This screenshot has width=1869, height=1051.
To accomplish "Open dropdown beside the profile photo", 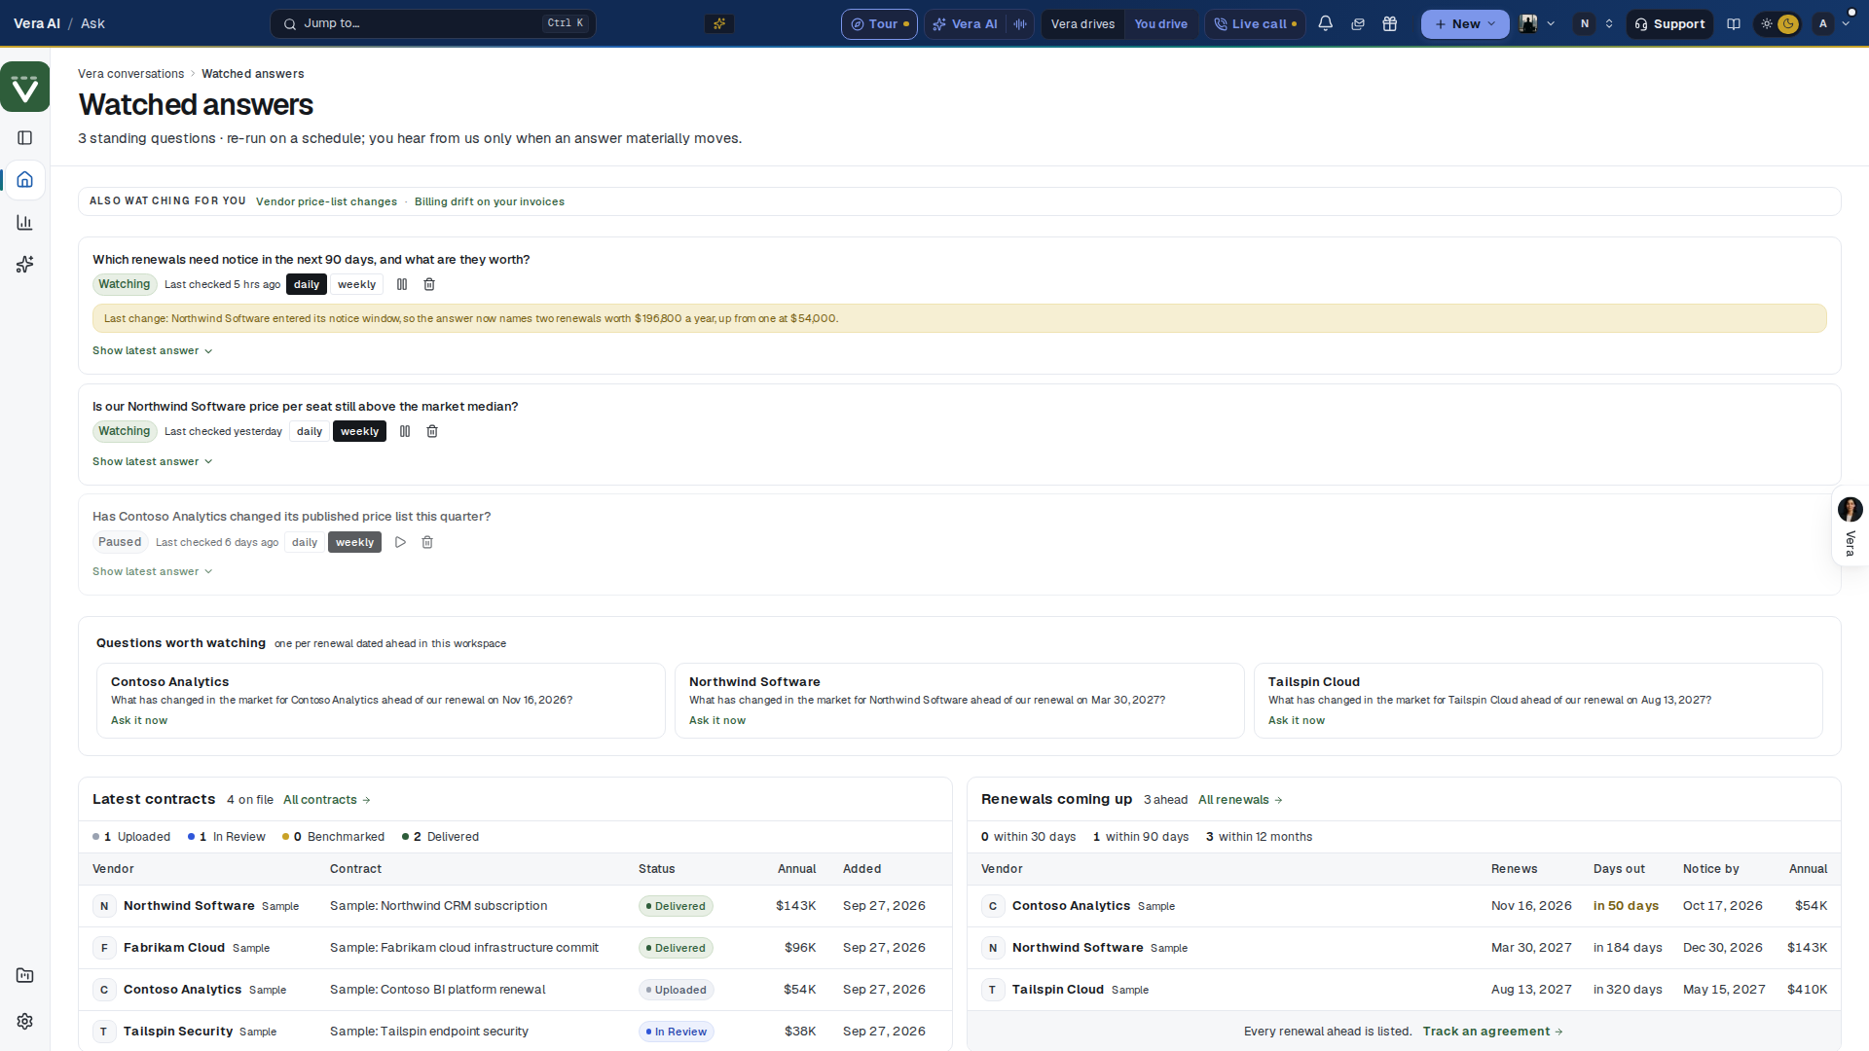I will click(x=1551, y=23).
